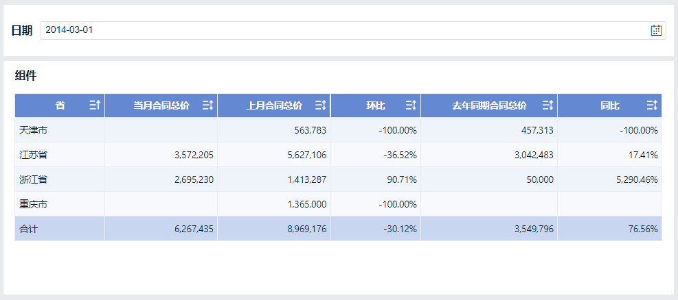Click the date input field 2014-03-01
Screen dimensions: 678x300
tap(343, 30)
